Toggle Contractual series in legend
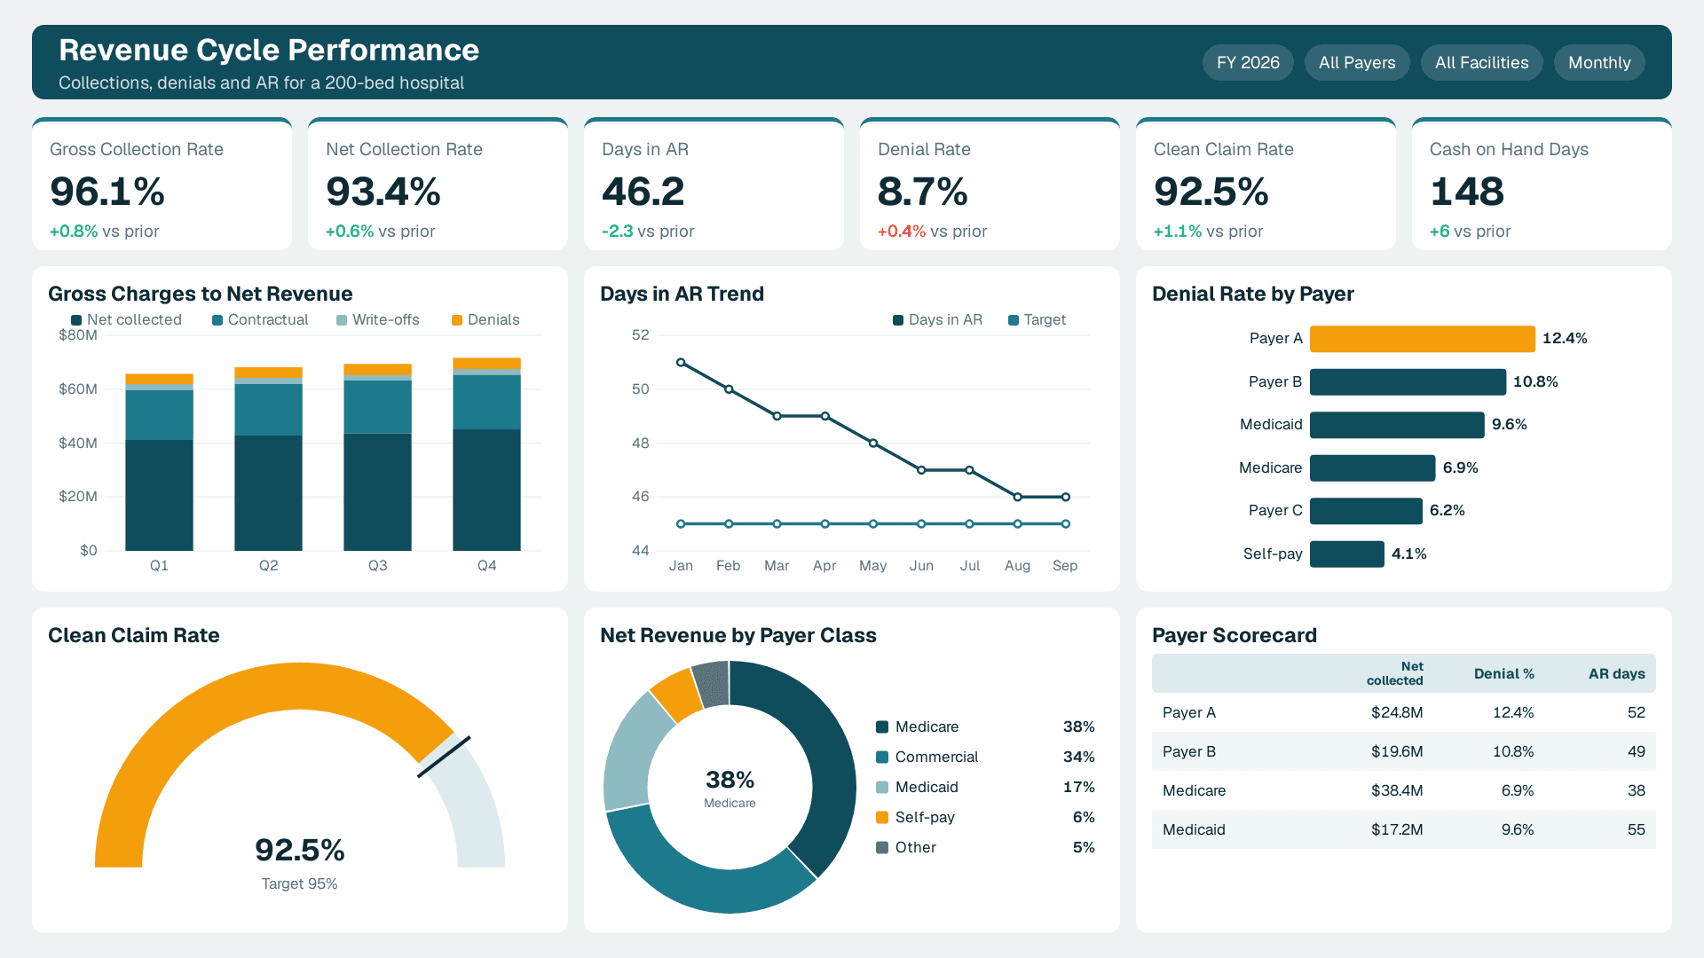 tap(260, 319)
